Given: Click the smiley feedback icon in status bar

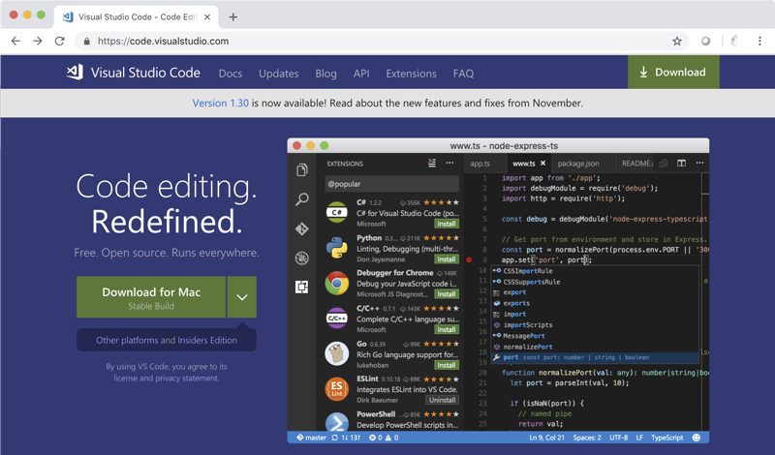Looking at the screenshot, I should pyautogui.click(x=697, y=438).
